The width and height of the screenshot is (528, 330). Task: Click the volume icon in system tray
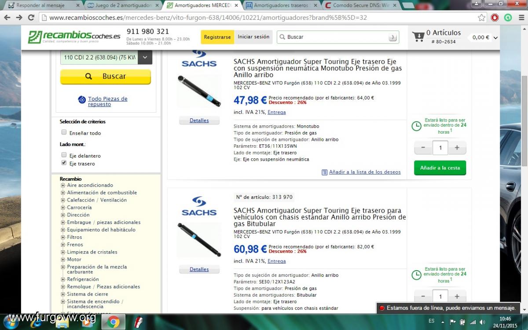pos(483,322)
